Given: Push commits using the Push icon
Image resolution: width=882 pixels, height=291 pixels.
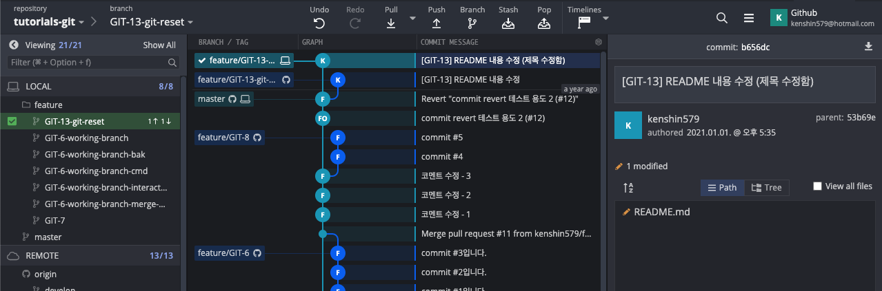Looking at the screenshot, I should pyautogui.click(x=436, y=23).
